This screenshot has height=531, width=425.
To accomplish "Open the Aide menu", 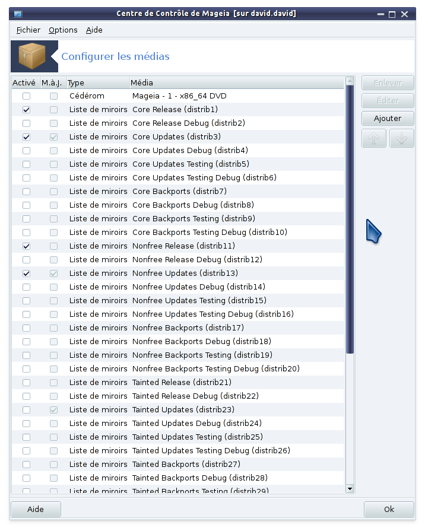I will (x=94, y=30).
